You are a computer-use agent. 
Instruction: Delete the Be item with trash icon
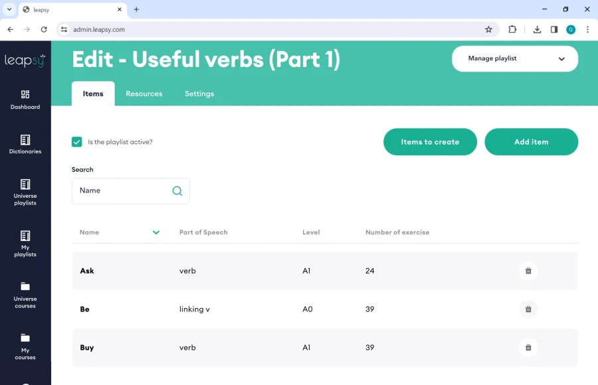528,309
